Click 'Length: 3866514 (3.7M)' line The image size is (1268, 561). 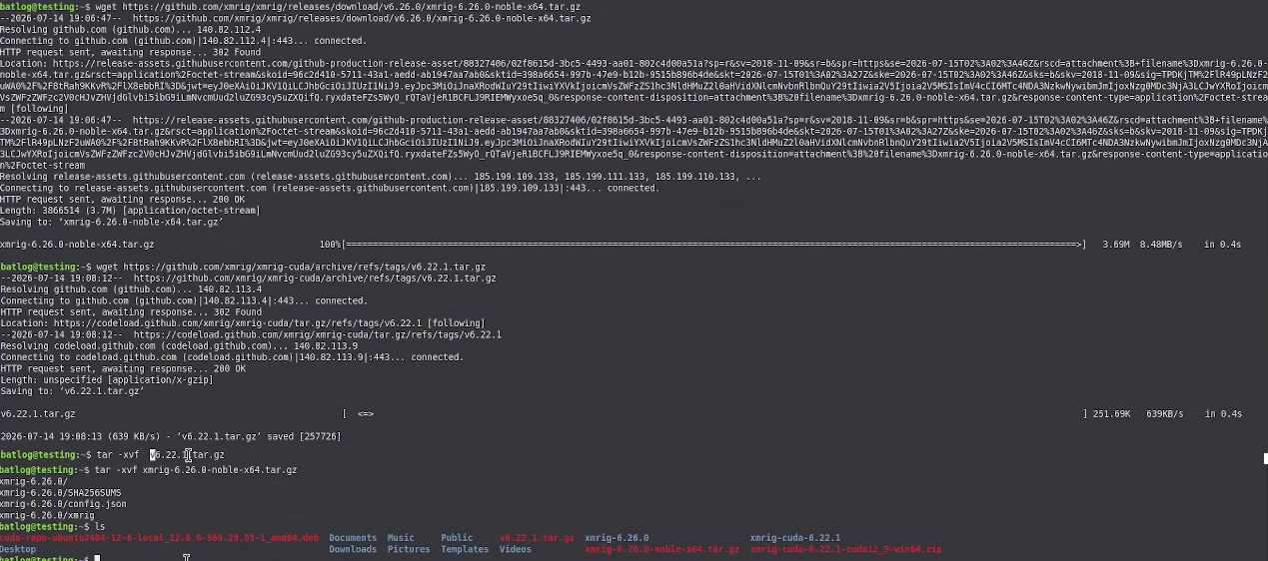click(x=129, y=211)
